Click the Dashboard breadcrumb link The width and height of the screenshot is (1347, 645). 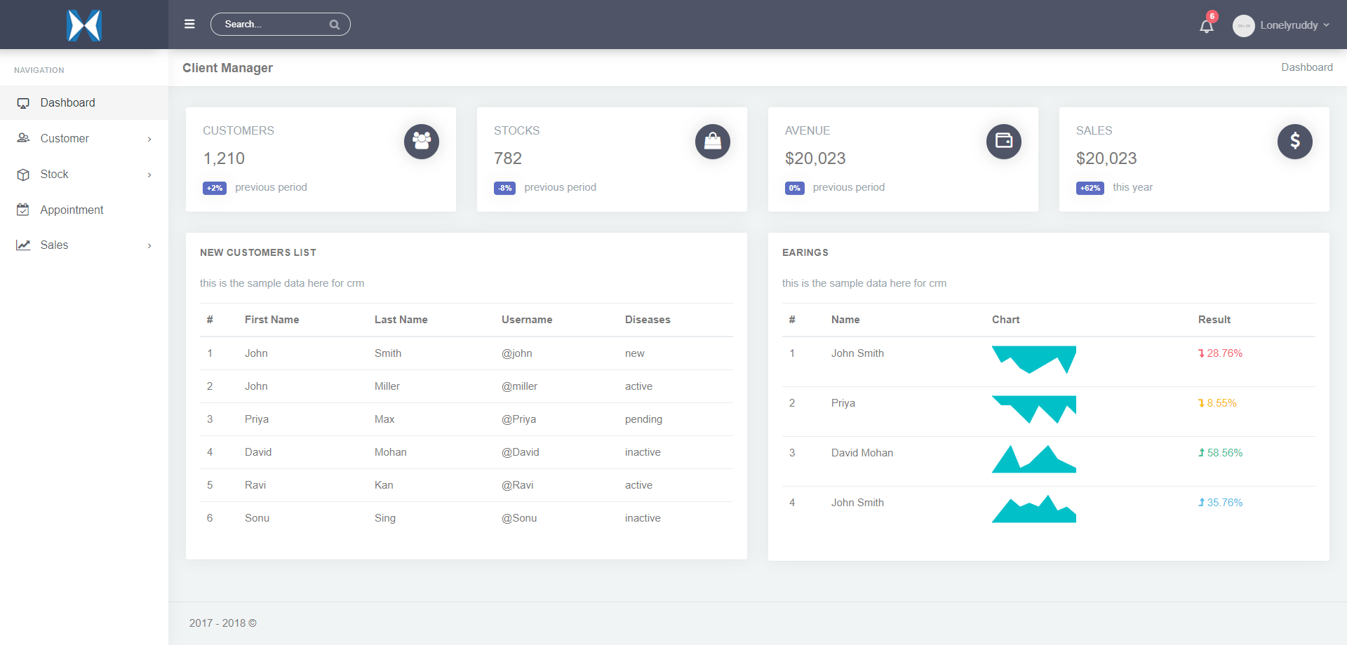click(1306, 67)
